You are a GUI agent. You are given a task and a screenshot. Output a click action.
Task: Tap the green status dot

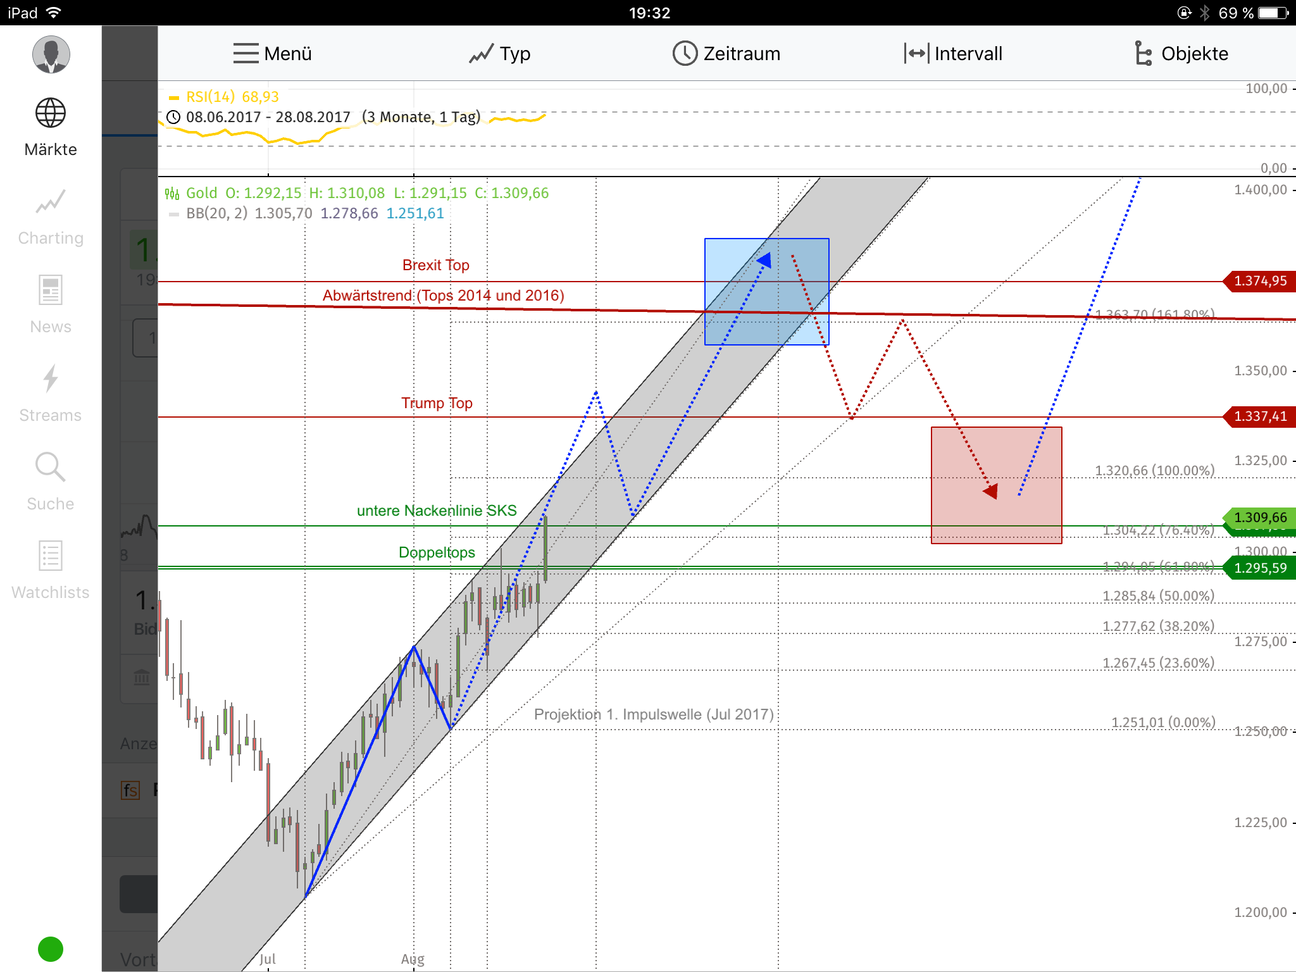pos(51,949)
